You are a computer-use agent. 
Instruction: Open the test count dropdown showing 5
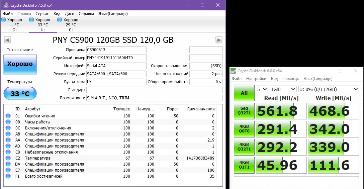(x=262, y=89)
